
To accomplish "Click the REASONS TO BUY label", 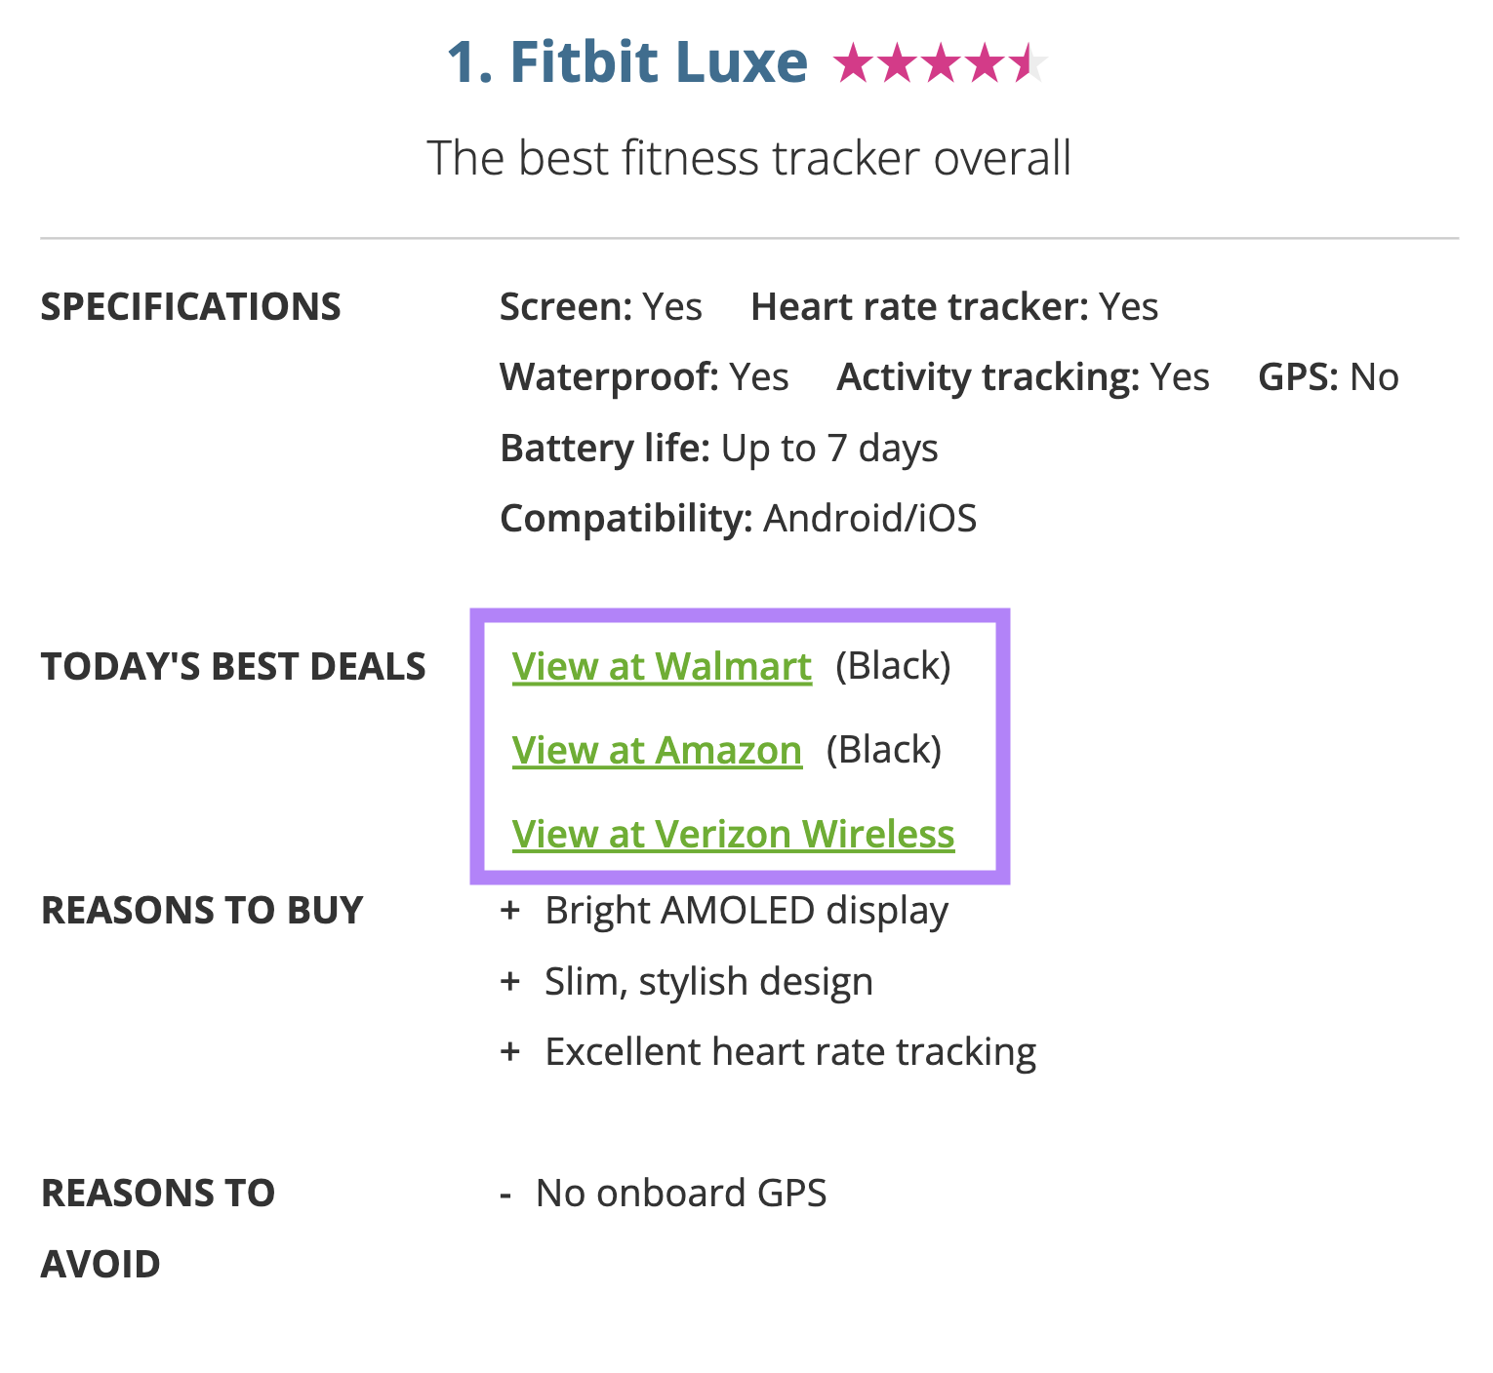I will point(202,911).
